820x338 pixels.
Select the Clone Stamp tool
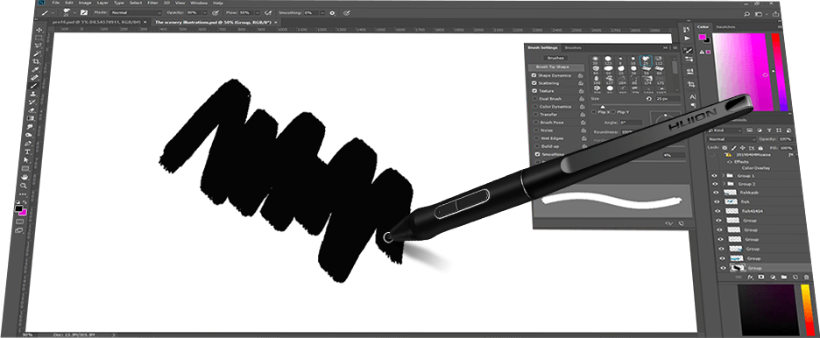(x=33, y=94)
